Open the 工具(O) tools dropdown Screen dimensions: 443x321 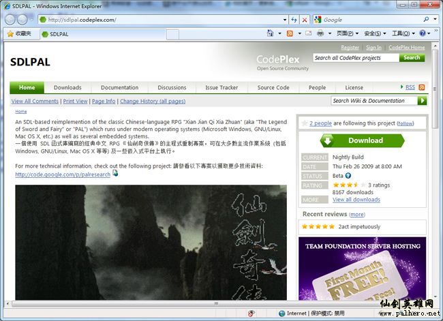pyautogui.click(x=401, y=33)
